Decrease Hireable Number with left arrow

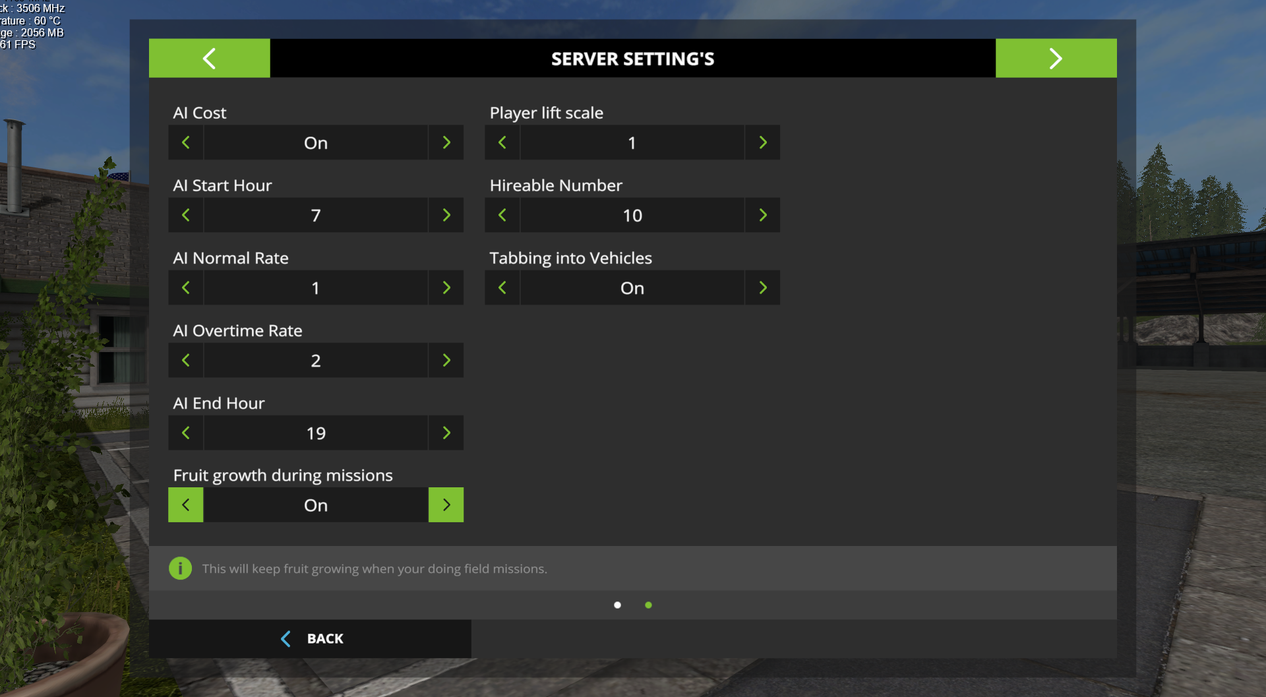(502, 215)
